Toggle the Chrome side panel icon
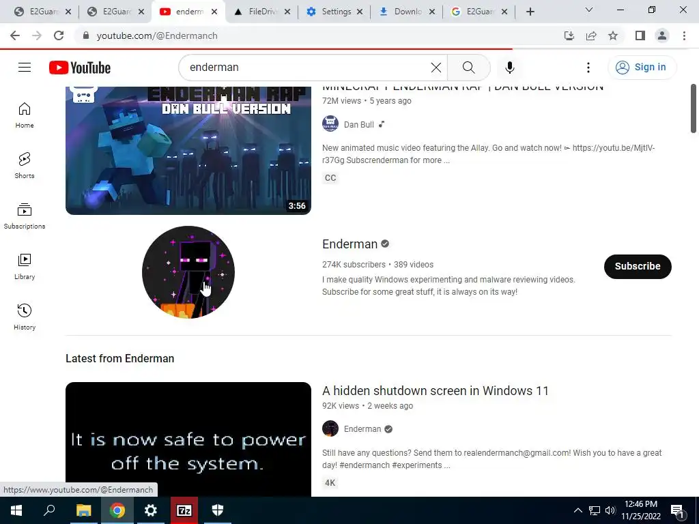This screenshot has height=524, width=699. (x=640, y=35)
